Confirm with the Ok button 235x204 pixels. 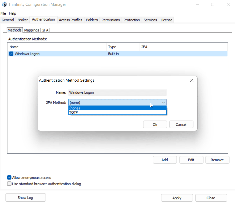click(x=155, y=124)
